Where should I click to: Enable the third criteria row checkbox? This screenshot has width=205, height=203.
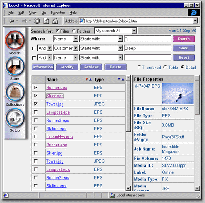(x=34, y=58)
